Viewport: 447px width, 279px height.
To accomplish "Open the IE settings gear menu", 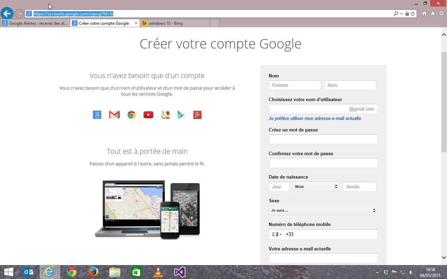I will [x=441, y=14].
